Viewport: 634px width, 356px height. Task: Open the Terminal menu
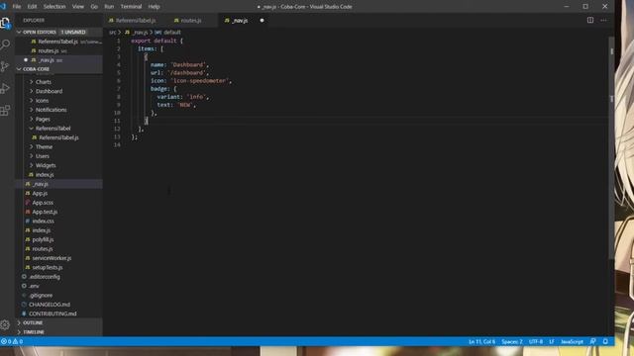click(131, 7)
